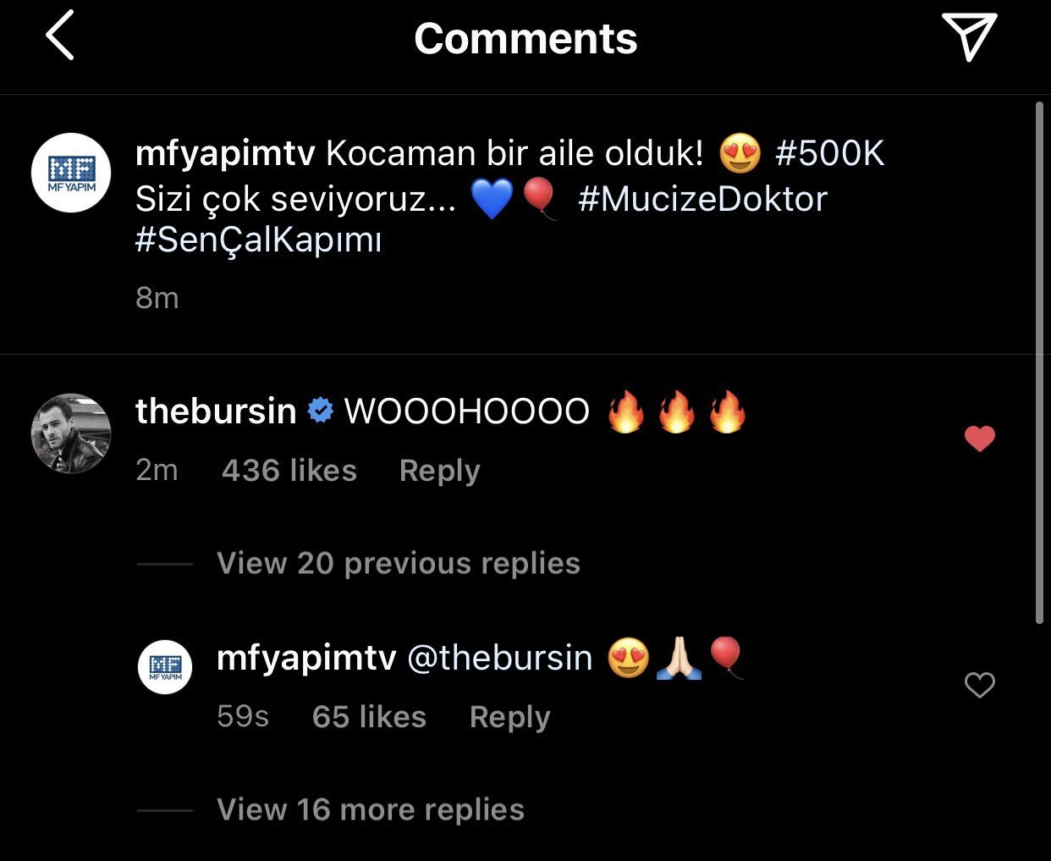1051x861 pixels.
Task: Click the mfyapimtv username in caption
Action: point(225,154)
